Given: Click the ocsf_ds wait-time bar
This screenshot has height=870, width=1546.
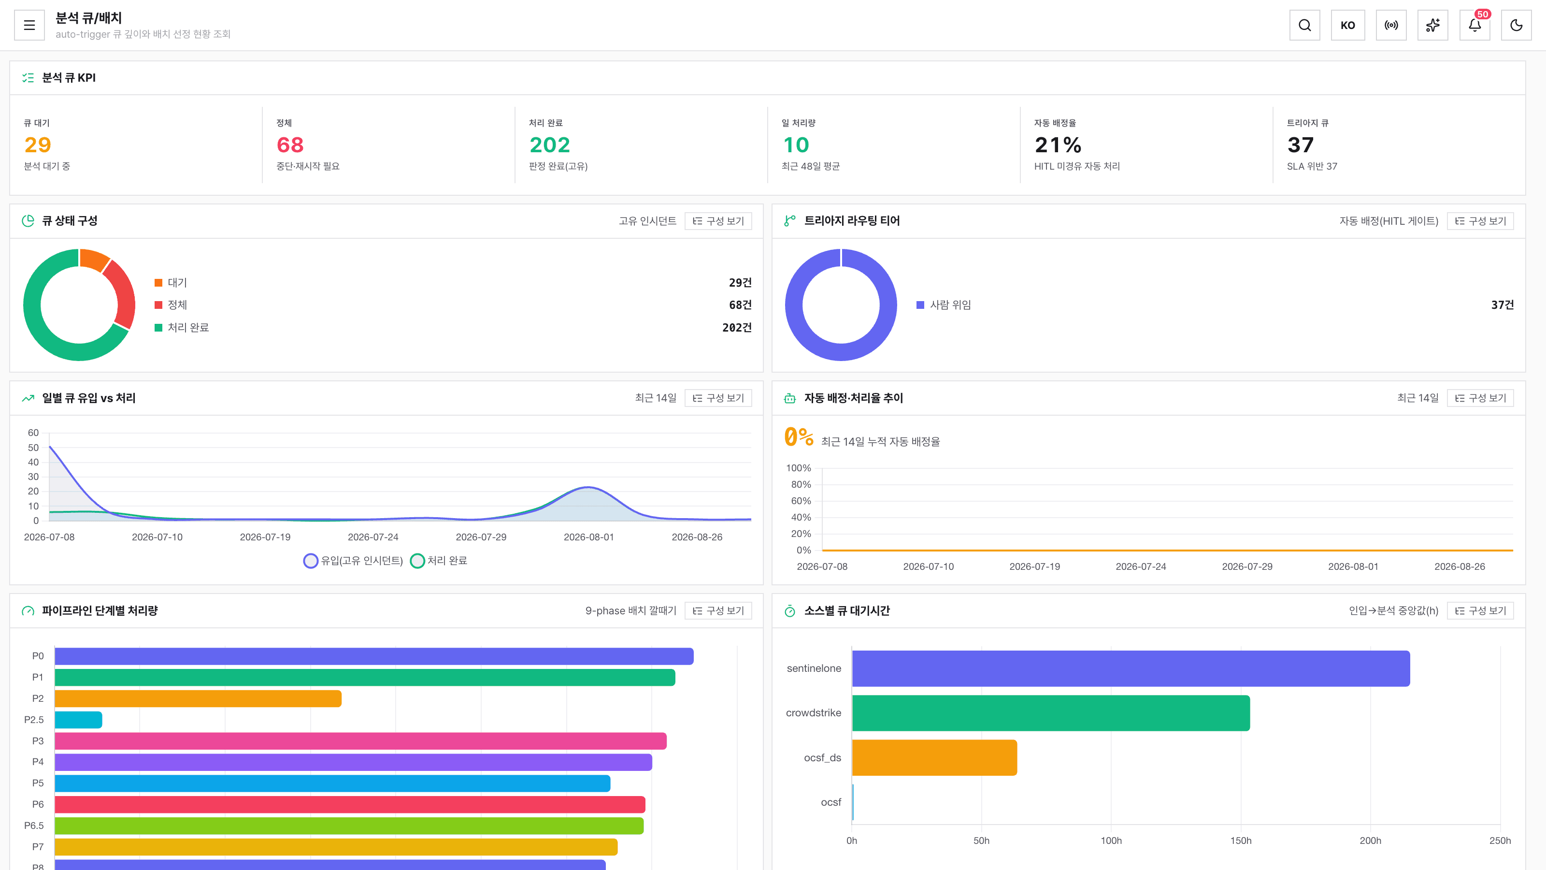Looking at the screenshot, I should [x=934, y=758].
